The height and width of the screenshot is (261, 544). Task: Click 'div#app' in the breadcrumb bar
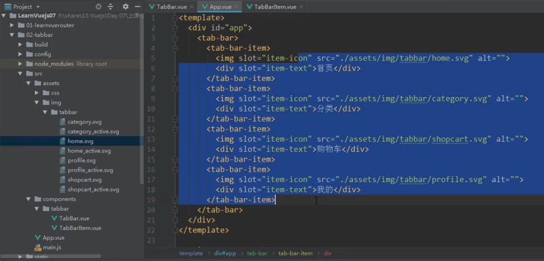coord(225,253)
